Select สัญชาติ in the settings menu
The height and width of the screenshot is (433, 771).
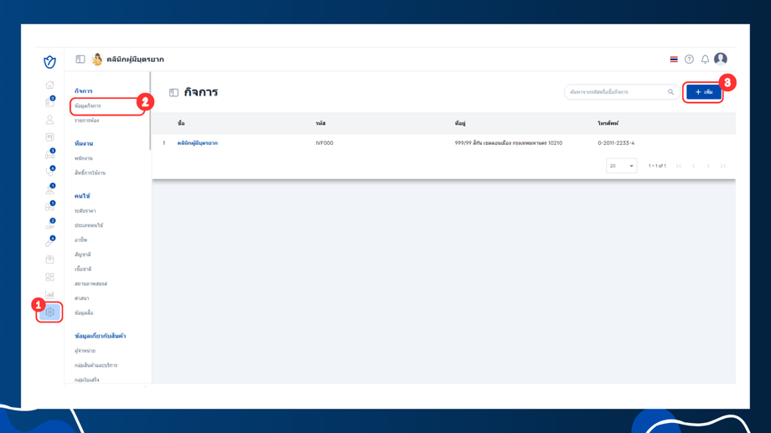point(83,255)
